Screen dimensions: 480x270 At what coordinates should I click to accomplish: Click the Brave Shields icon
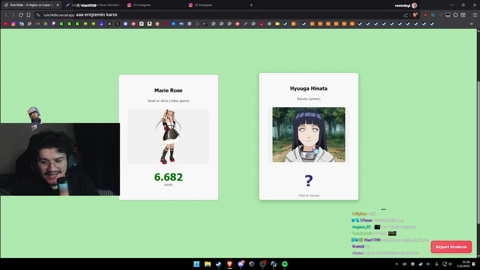pos(415,15)
